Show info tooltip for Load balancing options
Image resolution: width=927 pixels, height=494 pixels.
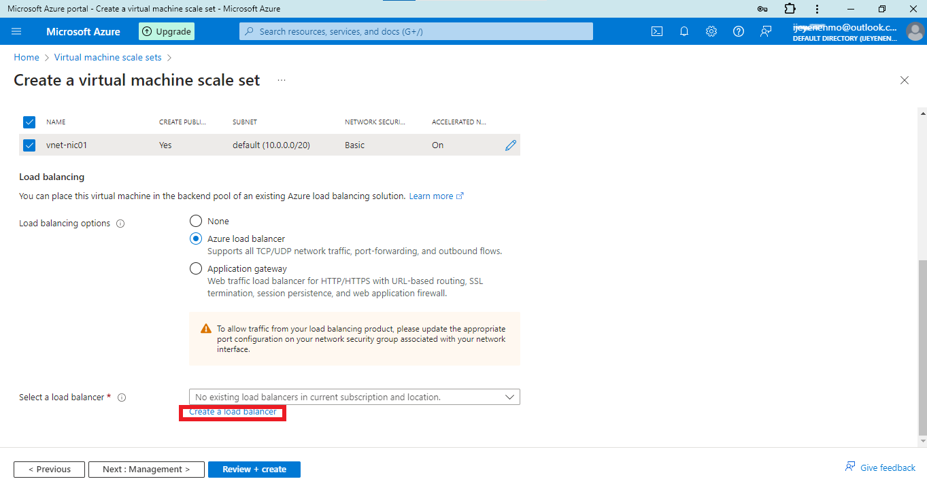120,224
